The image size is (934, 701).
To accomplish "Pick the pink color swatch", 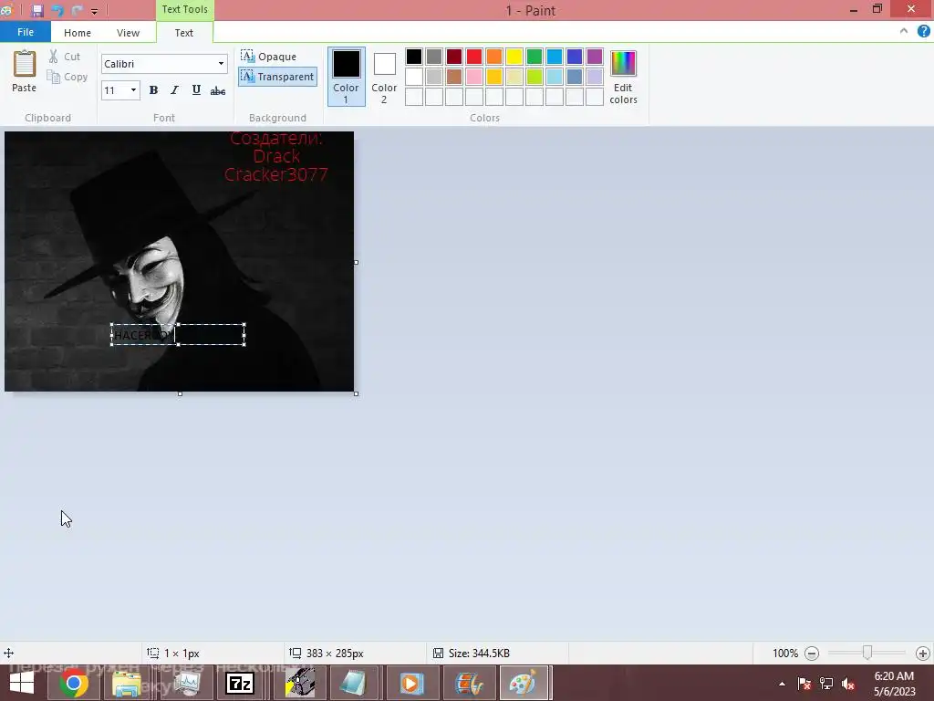I will click(x=474, y=77).
